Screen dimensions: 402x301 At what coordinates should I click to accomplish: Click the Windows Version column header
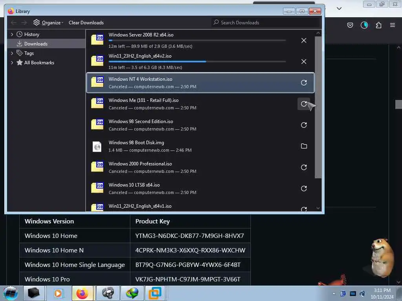75,221
